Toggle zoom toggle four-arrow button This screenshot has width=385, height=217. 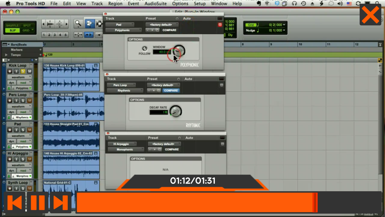pyautogui.click(x=78, y=35)
